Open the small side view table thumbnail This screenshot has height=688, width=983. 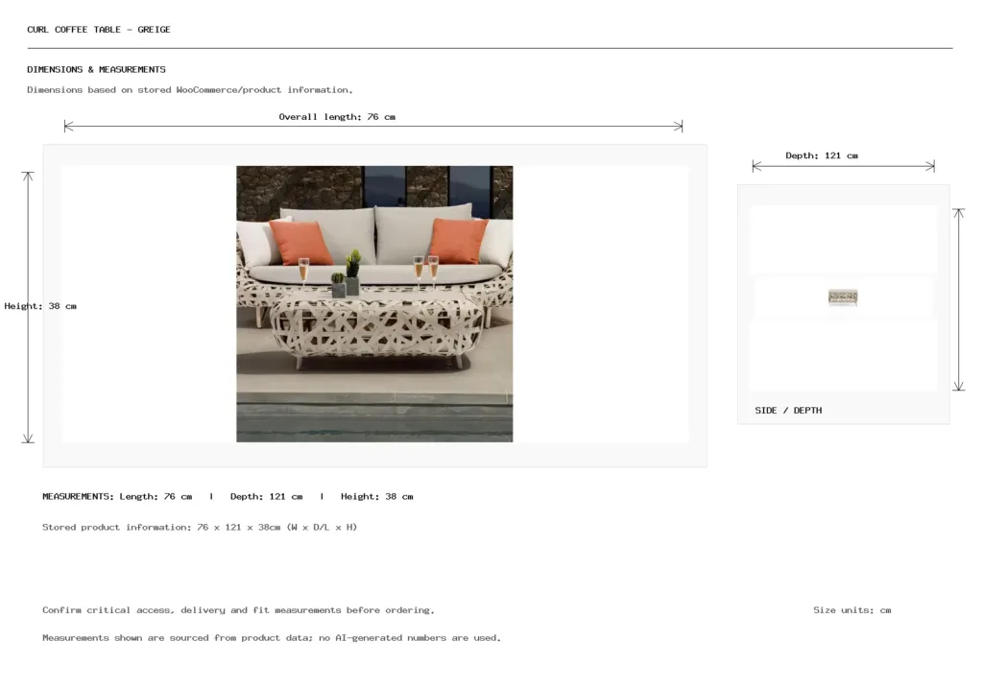[843, 297]
